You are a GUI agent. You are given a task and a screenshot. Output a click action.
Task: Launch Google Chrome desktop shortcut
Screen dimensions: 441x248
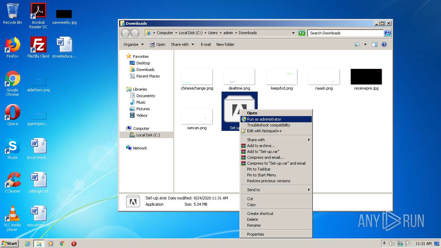12,83
